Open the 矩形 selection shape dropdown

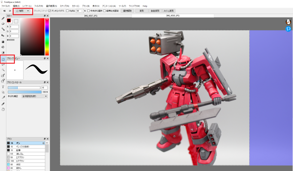pyautogui.click(x=23, y=11)
